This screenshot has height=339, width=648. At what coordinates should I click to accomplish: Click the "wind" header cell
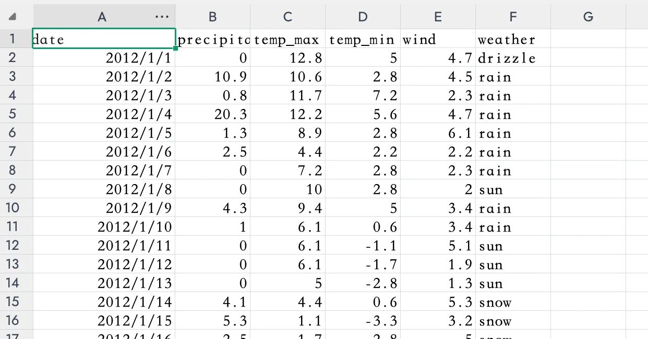point(438,39)
